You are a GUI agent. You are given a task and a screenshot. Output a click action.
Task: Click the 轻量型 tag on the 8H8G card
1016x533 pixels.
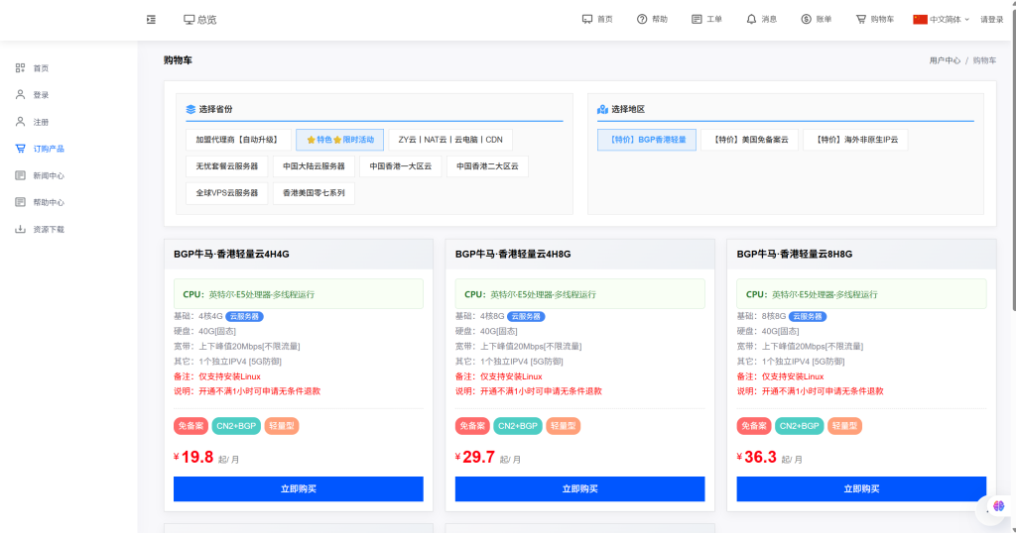pos(844,426)
